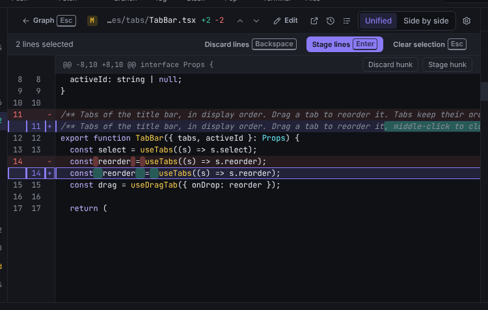Jump to previous change with up chevron
Viewport: 488px width, 310px height.
(240, 21)
